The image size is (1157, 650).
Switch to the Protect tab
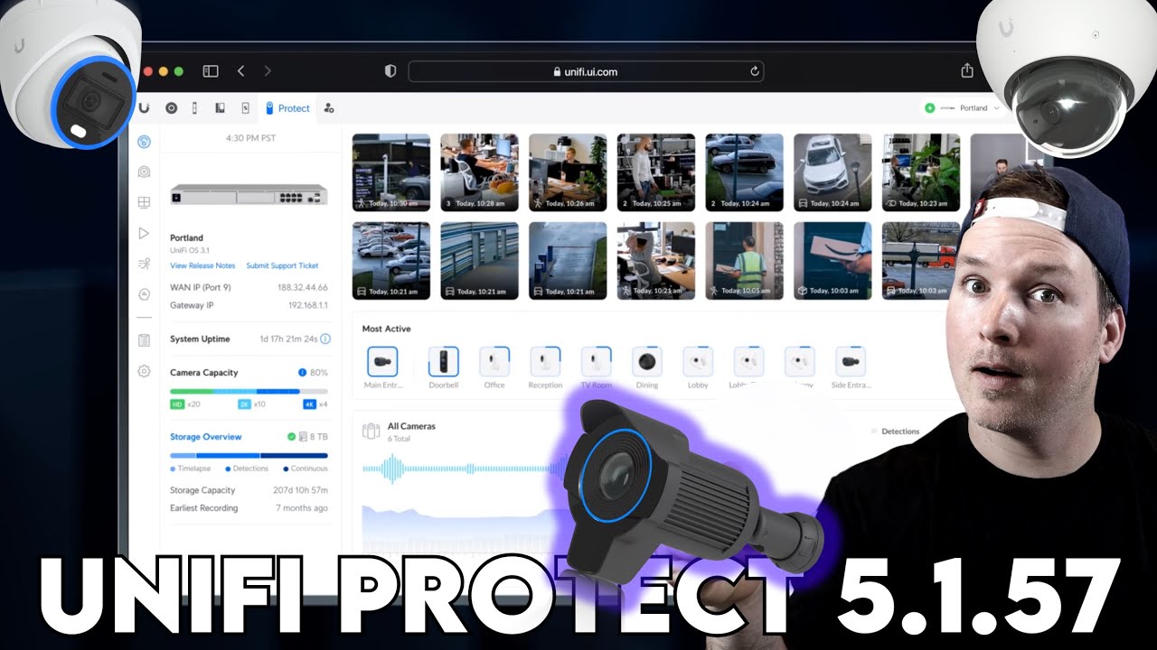coord(287,108)
